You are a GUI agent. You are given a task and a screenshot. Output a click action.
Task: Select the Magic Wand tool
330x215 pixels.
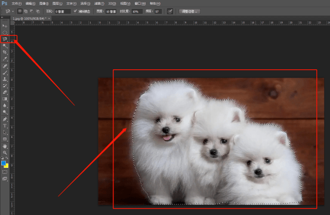5,45
